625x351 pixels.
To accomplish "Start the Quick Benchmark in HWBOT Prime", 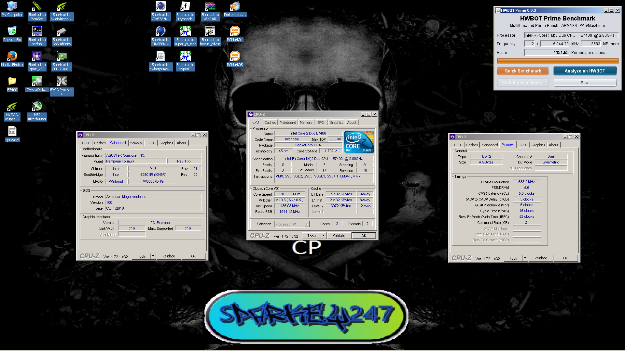I will tap(523, 71).
